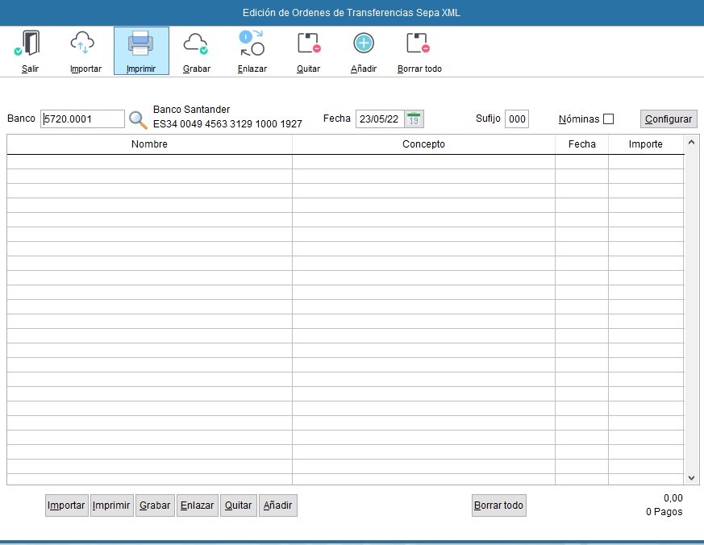
Task: Enable the Nóminas checkbox
Action: click(x=609, y=119)
